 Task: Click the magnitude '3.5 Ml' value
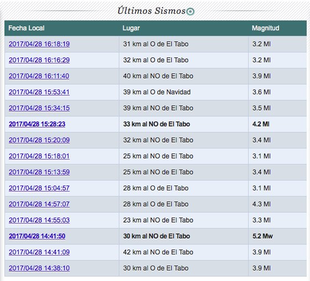point(261,108)
